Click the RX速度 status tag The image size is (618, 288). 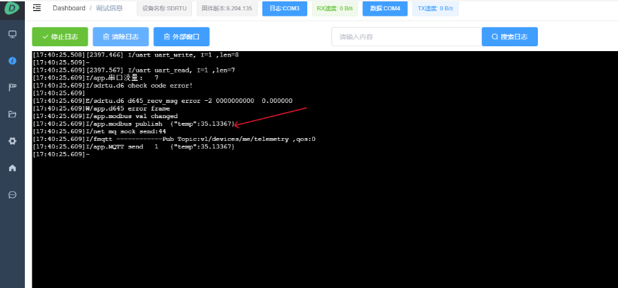point(336,8)
